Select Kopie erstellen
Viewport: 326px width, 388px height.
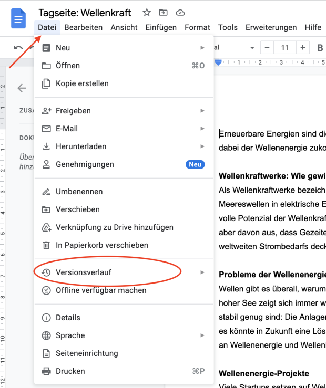(82, 83)
